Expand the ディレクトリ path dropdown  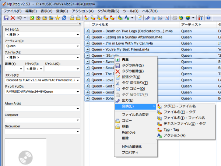click(78, 91)
